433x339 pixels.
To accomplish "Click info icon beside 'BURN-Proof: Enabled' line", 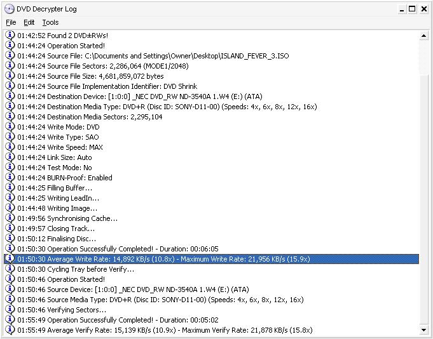I will [10, 177].
